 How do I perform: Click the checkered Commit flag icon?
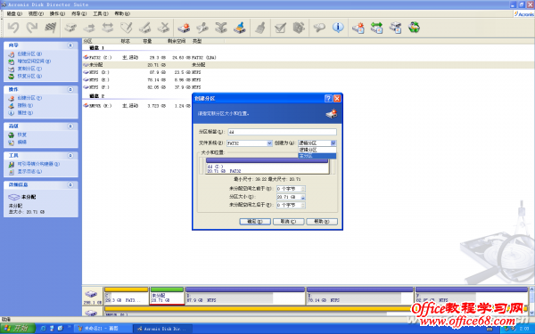tap(51, 28)
